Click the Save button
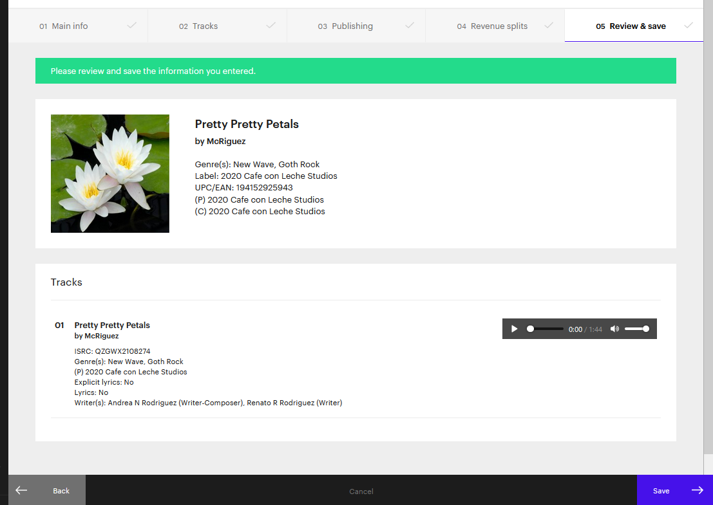Image resolution: width=713 pixels, height=505 pixels. (661, 491)
